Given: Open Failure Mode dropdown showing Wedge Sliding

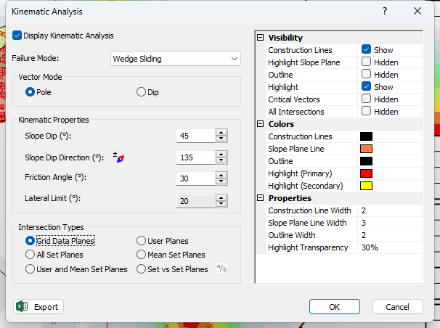Looking at the screenshot, I should point(176,59).
